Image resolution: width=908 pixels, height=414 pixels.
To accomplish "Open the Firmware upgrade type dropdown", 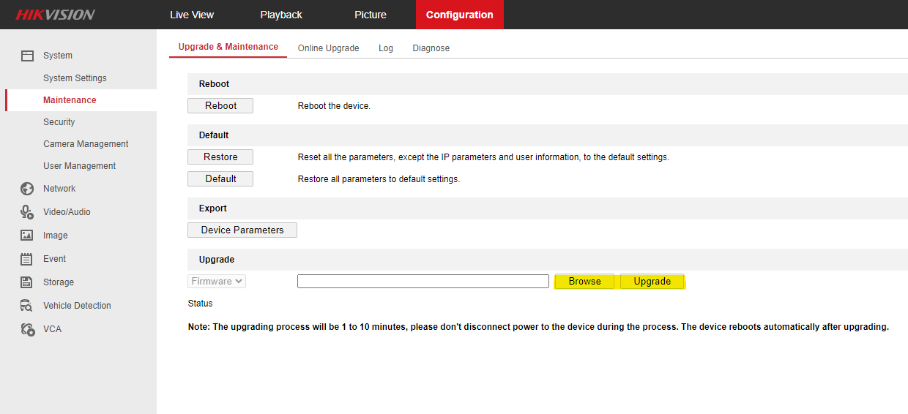I will point(217,282).
